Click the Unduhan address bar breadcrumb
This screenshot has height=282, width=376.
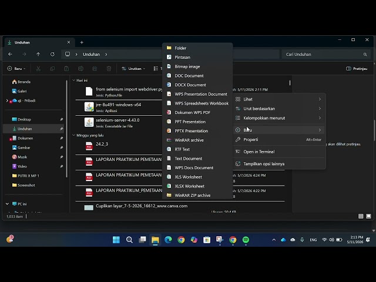91,55
